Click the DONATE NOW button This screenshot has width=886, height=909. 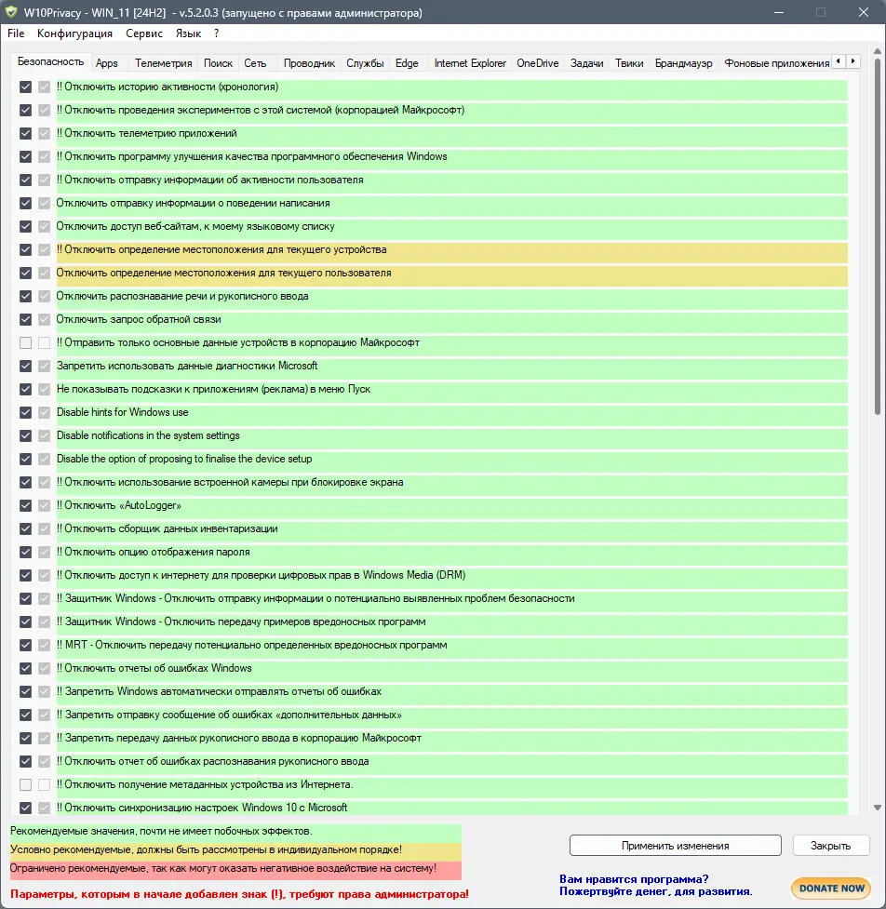tap(831, 889)
